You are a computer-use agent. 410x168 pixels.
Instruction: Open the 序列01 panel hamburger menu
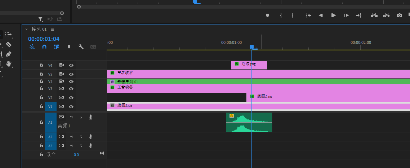point(53,29)
